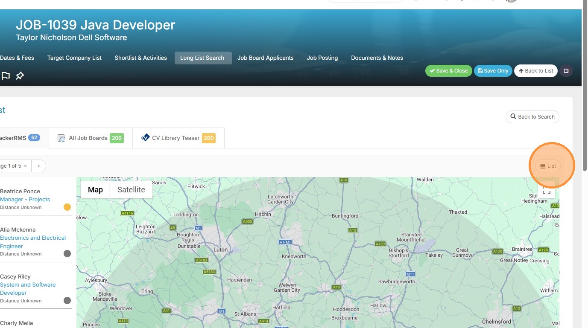Select candidate Charly Melia

(17, 323)
